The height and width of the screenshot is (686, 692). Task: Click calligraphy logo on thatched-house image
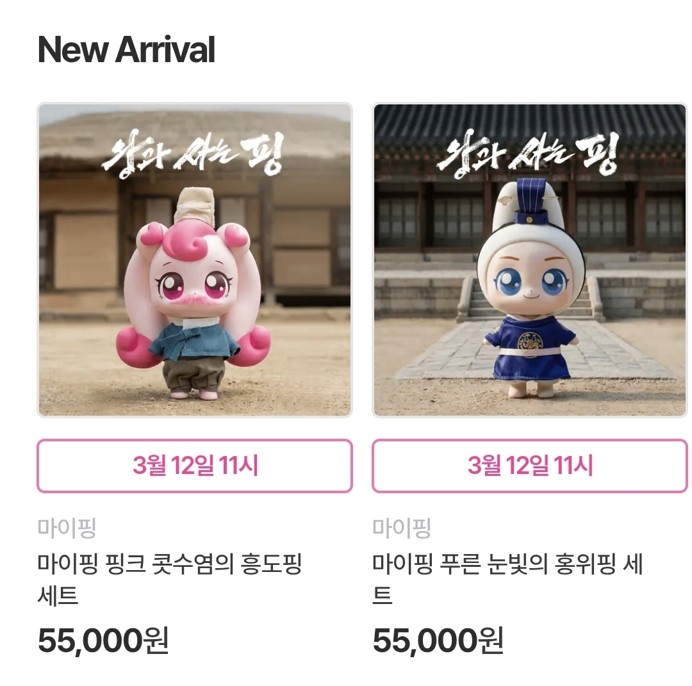pos(192,154)
